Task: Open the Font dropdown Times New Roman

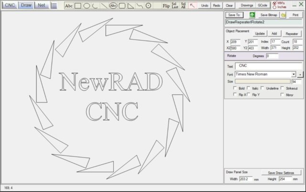Action: pyautogui.click(x=265, y=74)
